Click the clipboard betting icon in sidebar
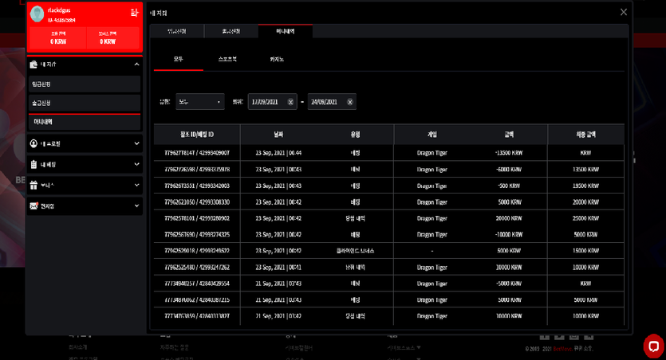The width and height of the screenshot is (666, 360). 33,165
